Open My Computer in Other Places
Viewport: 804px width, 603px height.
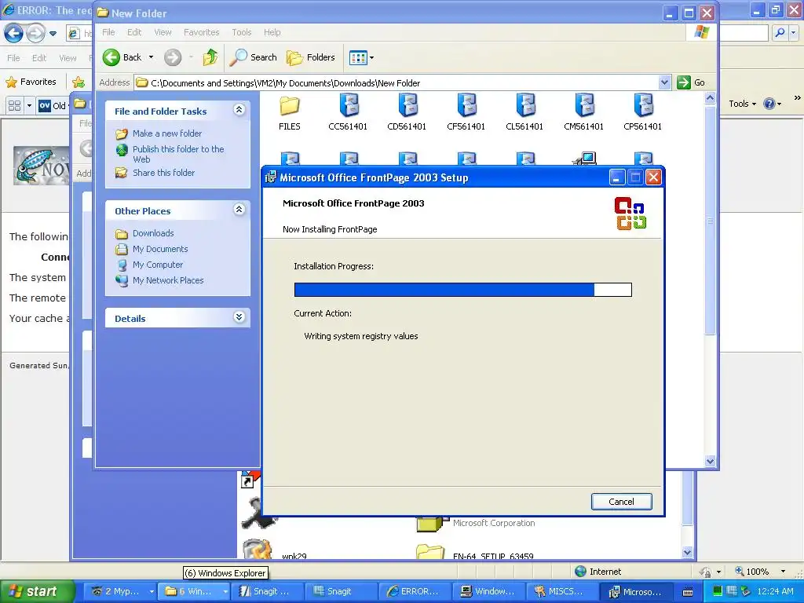coord(157,265)
